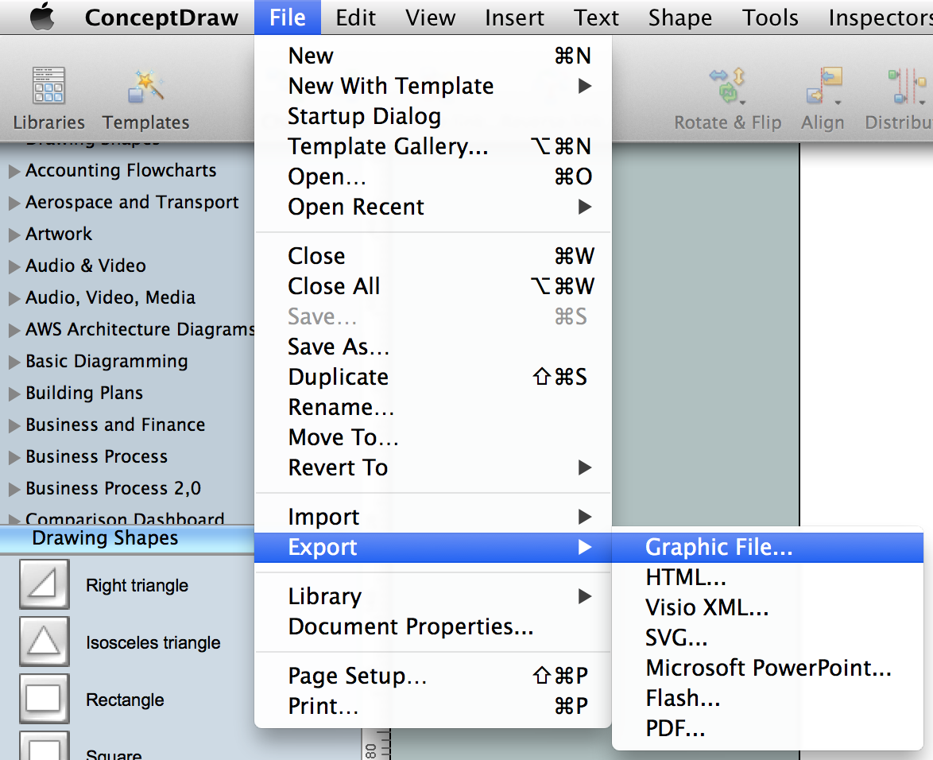The height and width of the screenshot is (760, 933).
Task: Select the Square shape icon
Action: pyautogui.click(x=44, y=746)
